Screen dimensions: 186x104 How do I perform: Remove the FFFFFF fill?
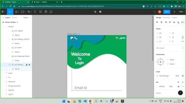(183, 87)
